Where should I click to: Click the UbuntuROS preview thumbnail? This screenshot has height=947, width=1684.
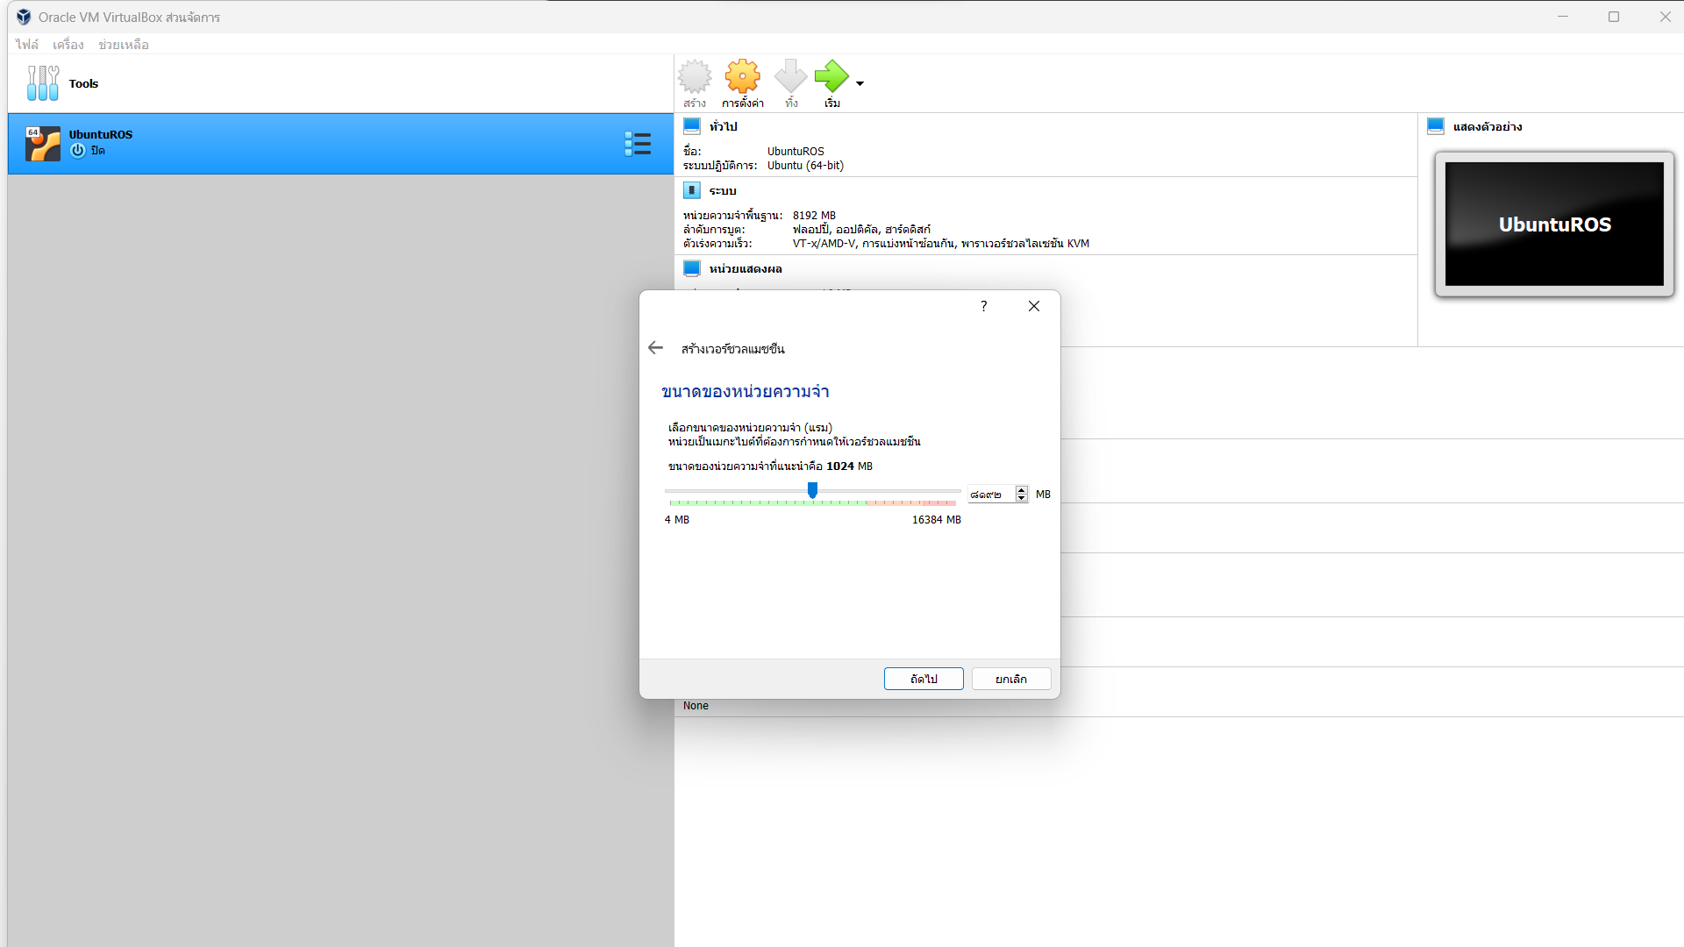[x=1553, y=224]
